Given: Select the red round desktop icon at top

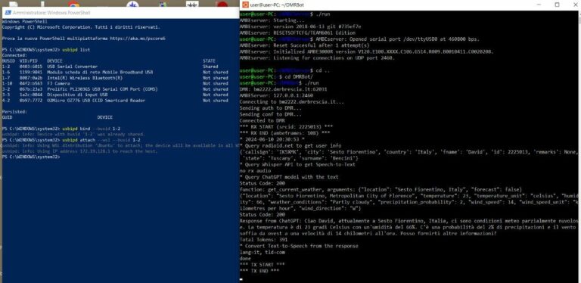Looking at the screenshot, I should (x=222, y=5).
